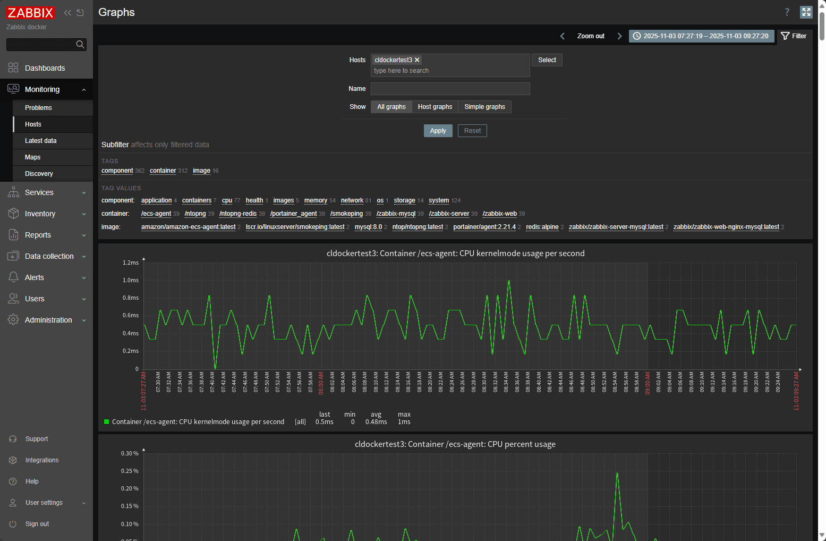Click the Apply button
This screenshot has height=541, width=826.
(x=438, y=130)
